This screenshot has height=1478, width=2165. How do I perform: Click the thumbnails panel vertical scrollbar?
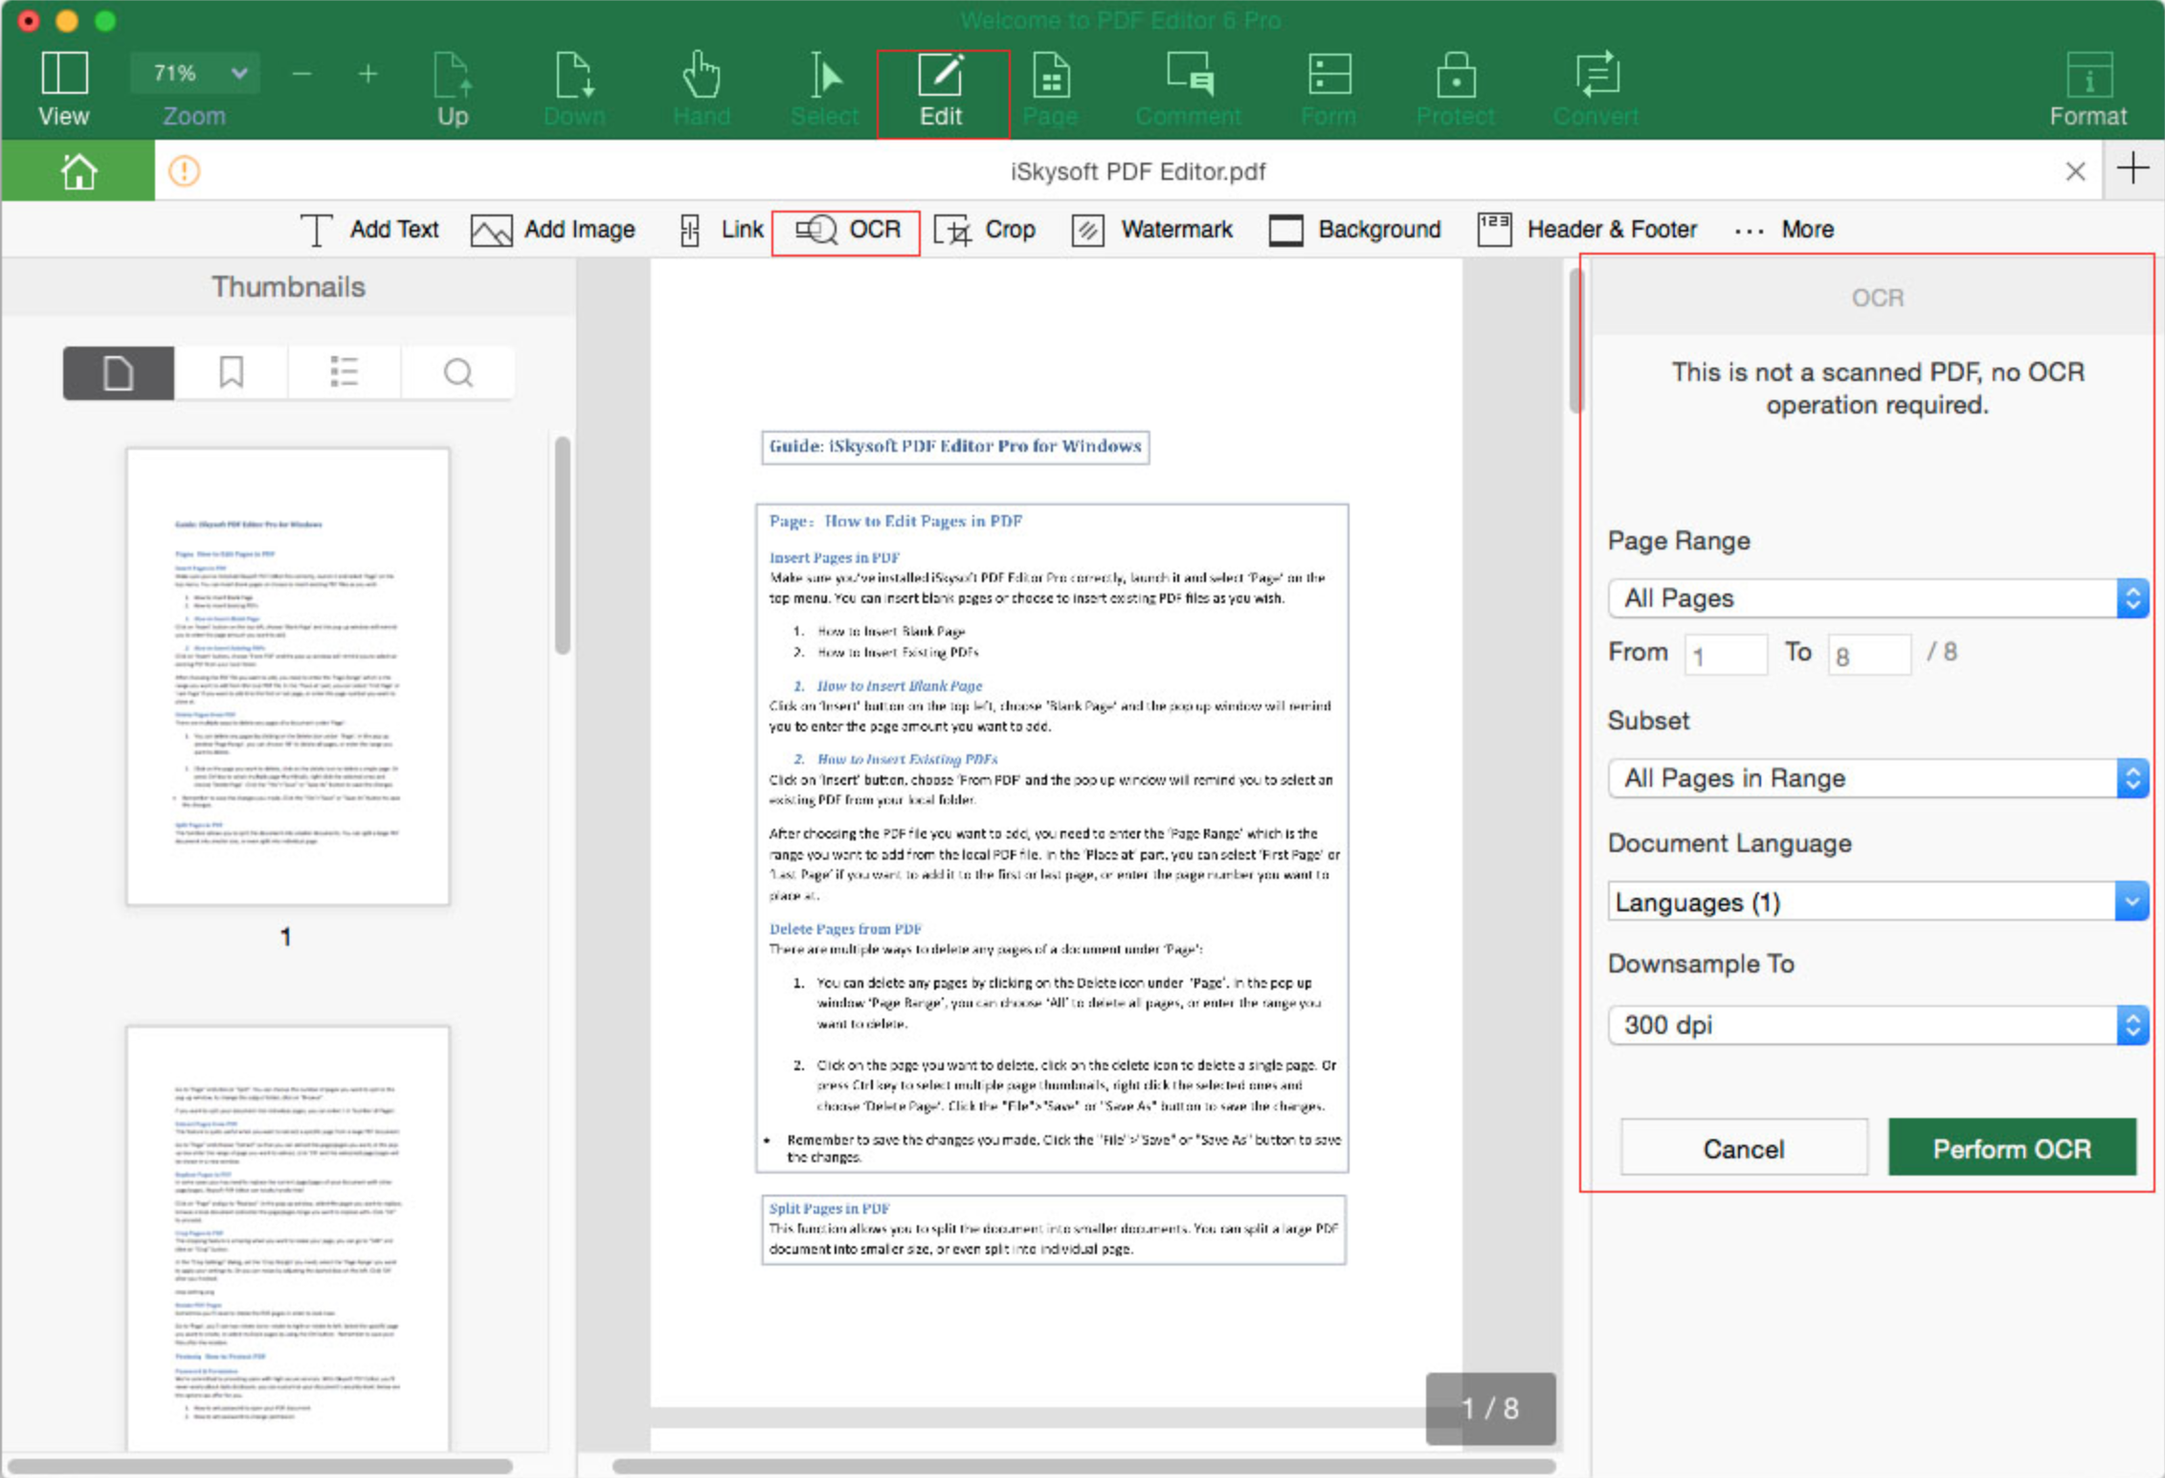click(x=563, y=545)
